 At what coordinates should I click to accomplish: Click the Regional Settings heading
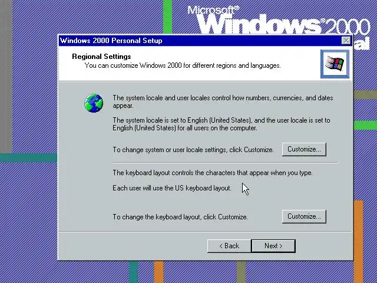tap(101, 57)
